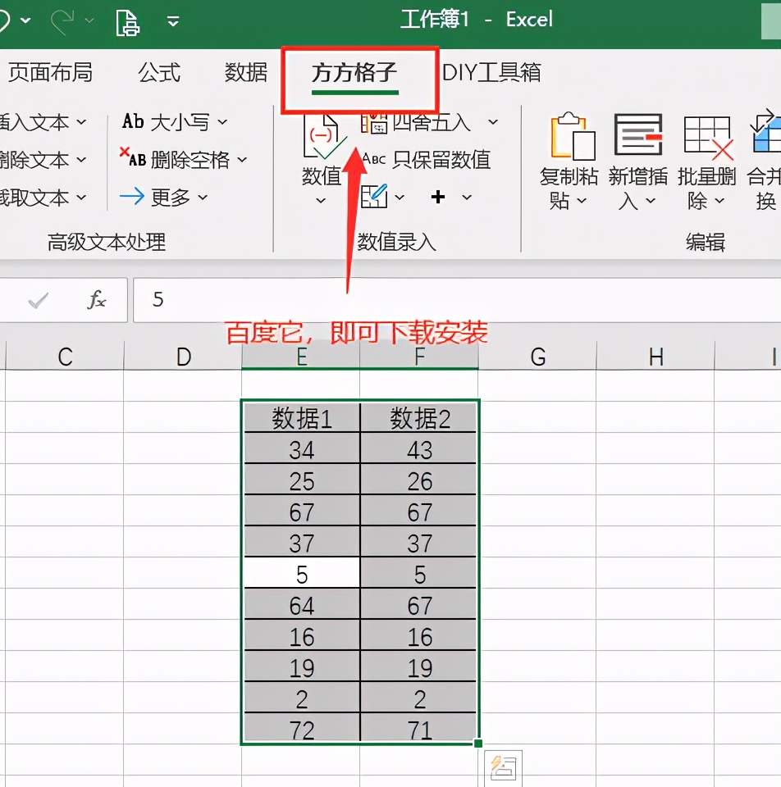The height and width of the screenshot is (787, 781).
Task: Click the 数据2 header cell
Action: click(x=419, y=417)
